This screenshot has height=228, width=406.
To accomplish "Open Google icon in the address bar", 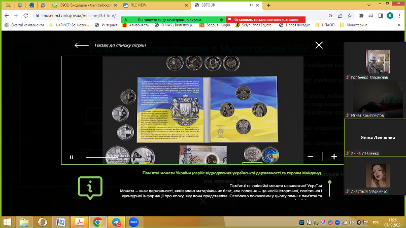I will [330, 16].
